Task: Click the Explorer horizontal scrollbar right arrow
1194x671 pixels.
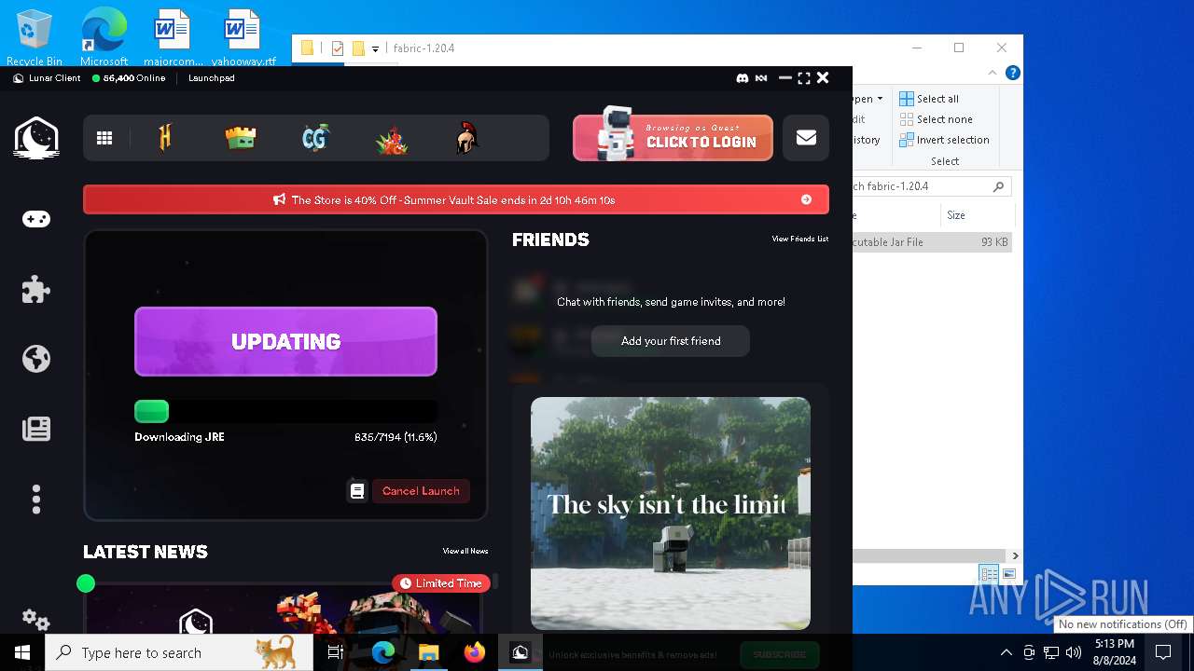Action: 1015,555
